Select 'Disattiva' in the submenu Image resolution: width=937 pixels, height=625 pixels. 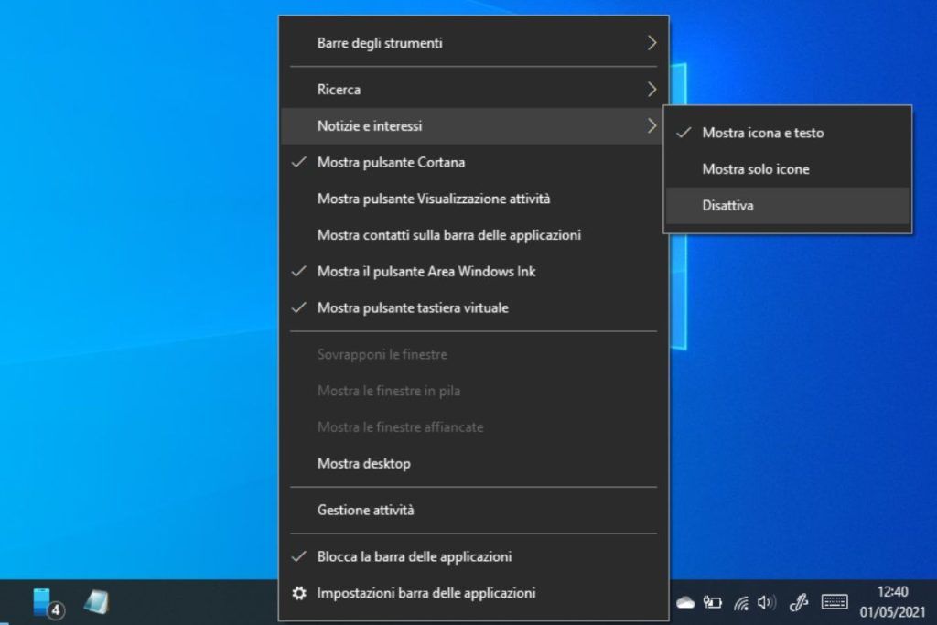(x=727, y=206)
